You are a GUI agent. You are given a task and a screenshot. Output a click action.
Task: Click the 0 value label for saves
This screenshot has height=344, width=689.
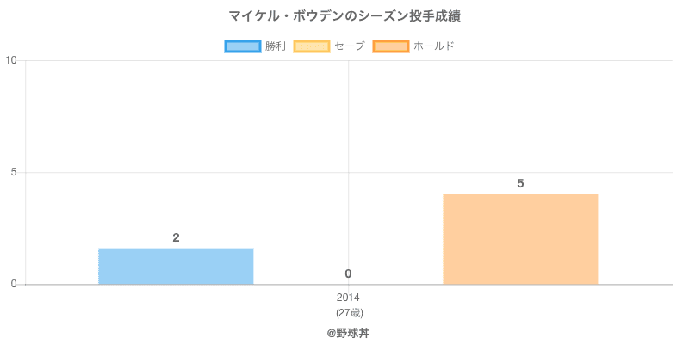[x=348, y=273]
